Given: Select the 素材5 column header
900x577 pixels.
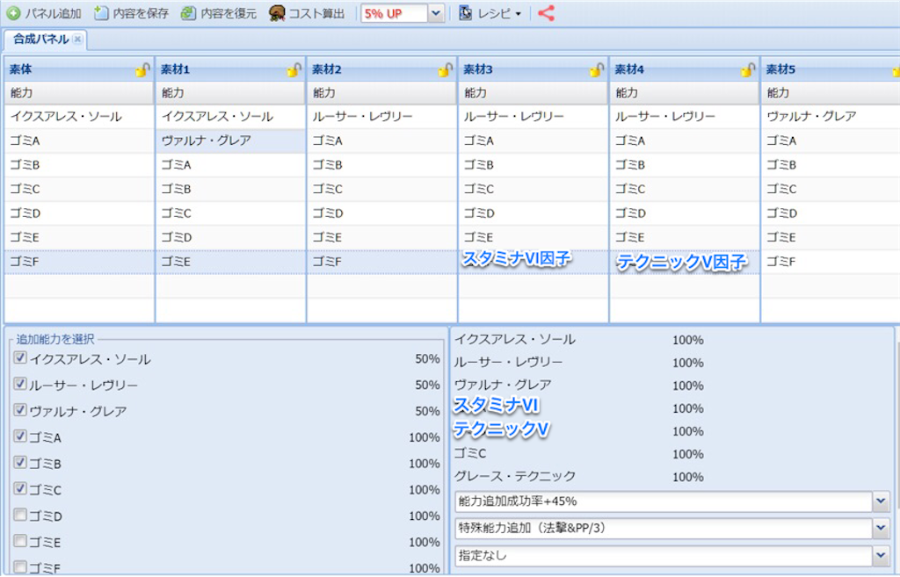Looking at the screenshot, I should tap(831, 69).
